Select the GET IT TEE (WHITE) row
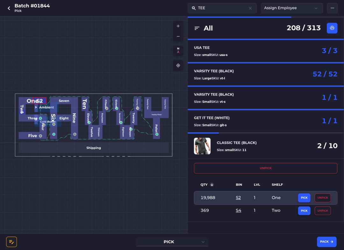This screenshot has width=344, height=250. pos(265,121)
